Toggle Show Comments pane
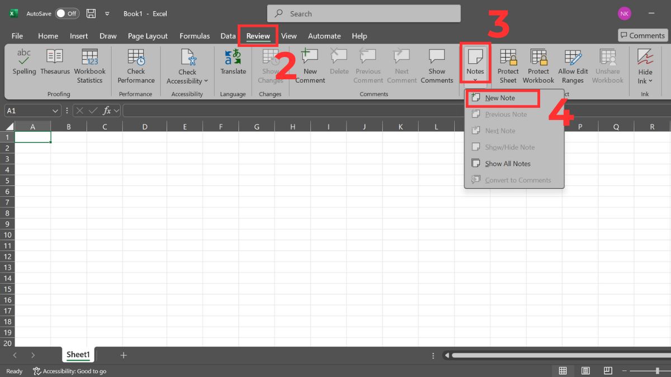 (x=437, y=63)
